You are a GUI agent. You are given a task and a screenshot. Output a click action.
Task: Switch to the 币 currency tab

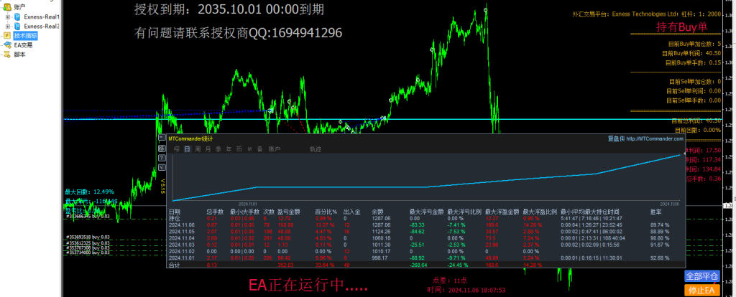pyautogui.click(x=239, y=149)
